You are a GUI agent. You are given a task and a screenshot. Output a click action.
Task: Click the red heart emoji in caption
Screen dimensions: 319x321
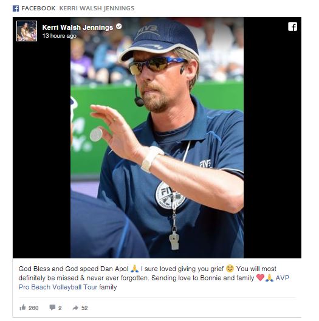tap(260, 278)
